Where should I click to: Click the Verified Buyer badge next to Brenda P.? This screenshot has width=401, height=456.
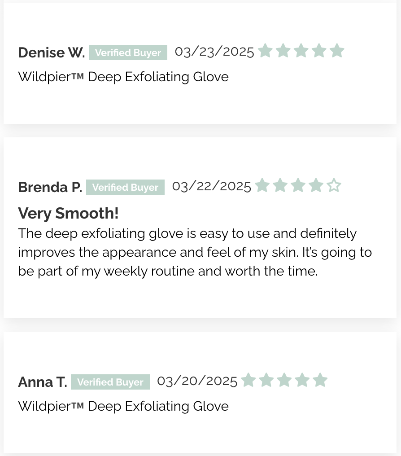point(125,187)
